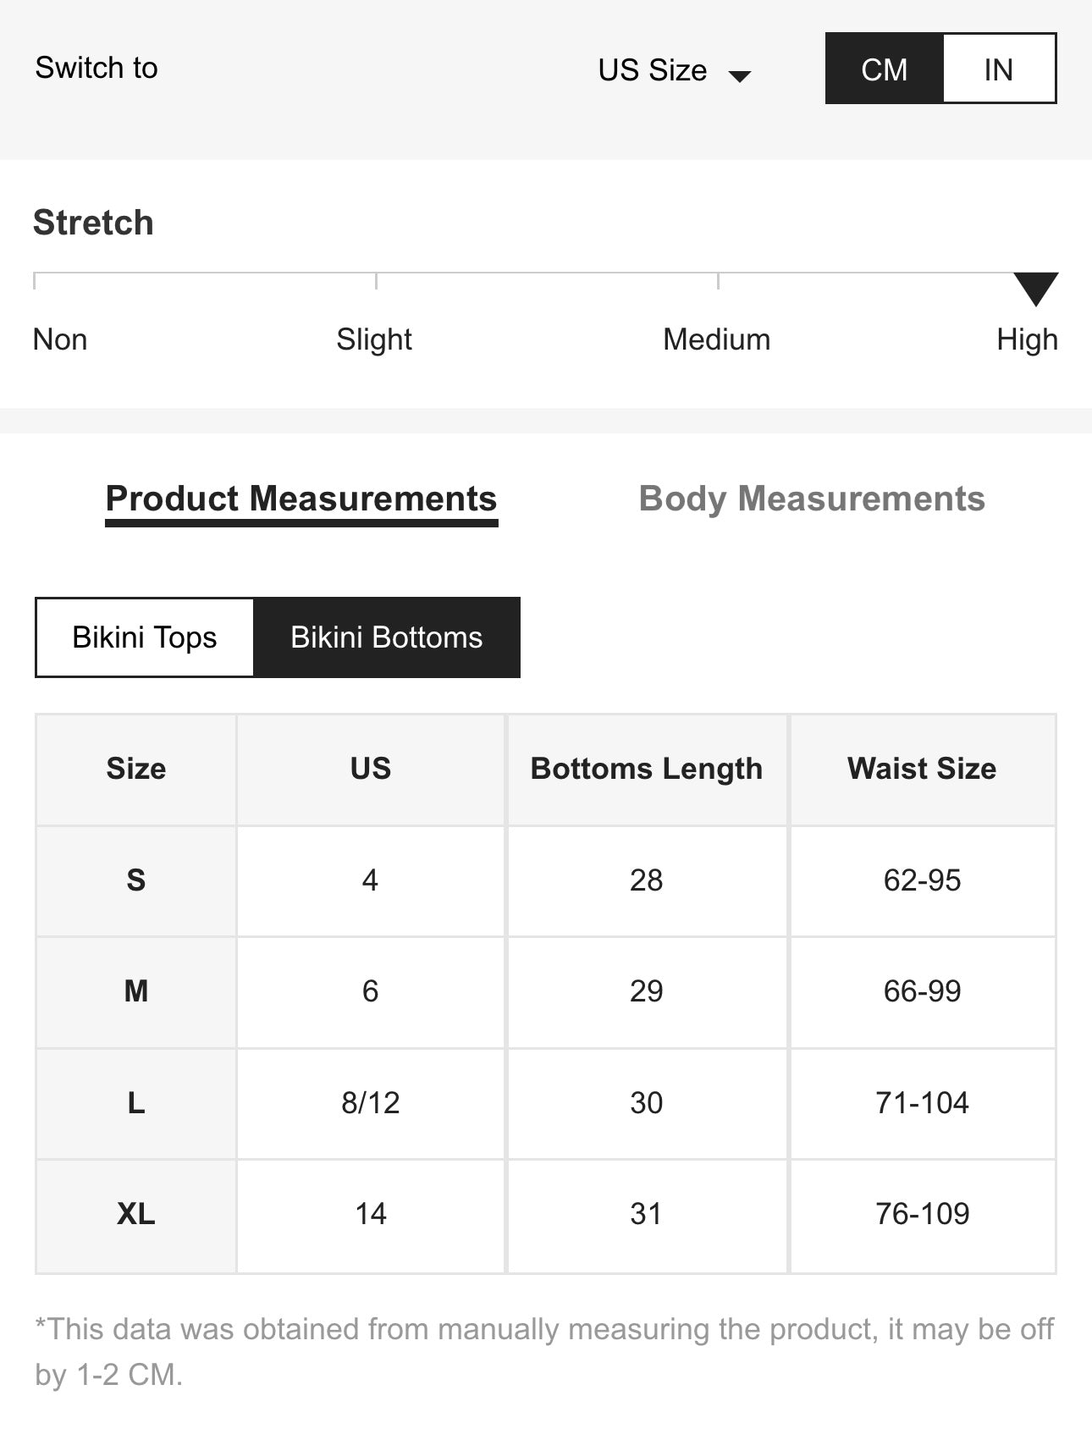The width and height of the screenshot is (1092, 1451).
Task: Switch units to IN
Action: [x=998, y=69]
